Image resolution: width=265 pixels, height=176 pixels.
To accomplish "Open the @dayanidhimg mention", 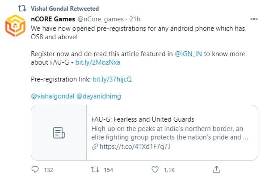I will point(99,96).
